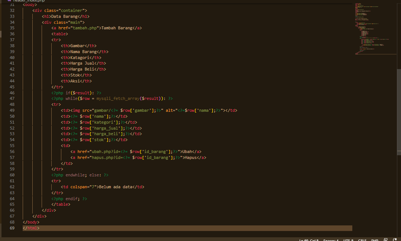
Task: Click the closing table tag on line 65
Action: point(61,205)
